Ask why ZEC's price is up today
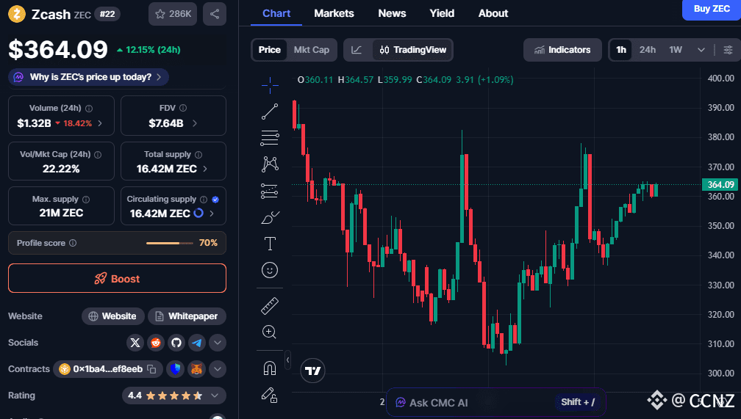The height and width of the screenshot is (419, 741). [x=88, y=77]
